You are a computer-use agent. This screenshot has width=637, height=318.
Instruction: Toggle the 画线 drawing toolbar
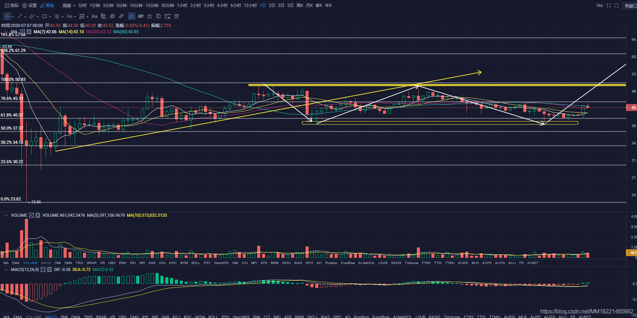(47, 6)
